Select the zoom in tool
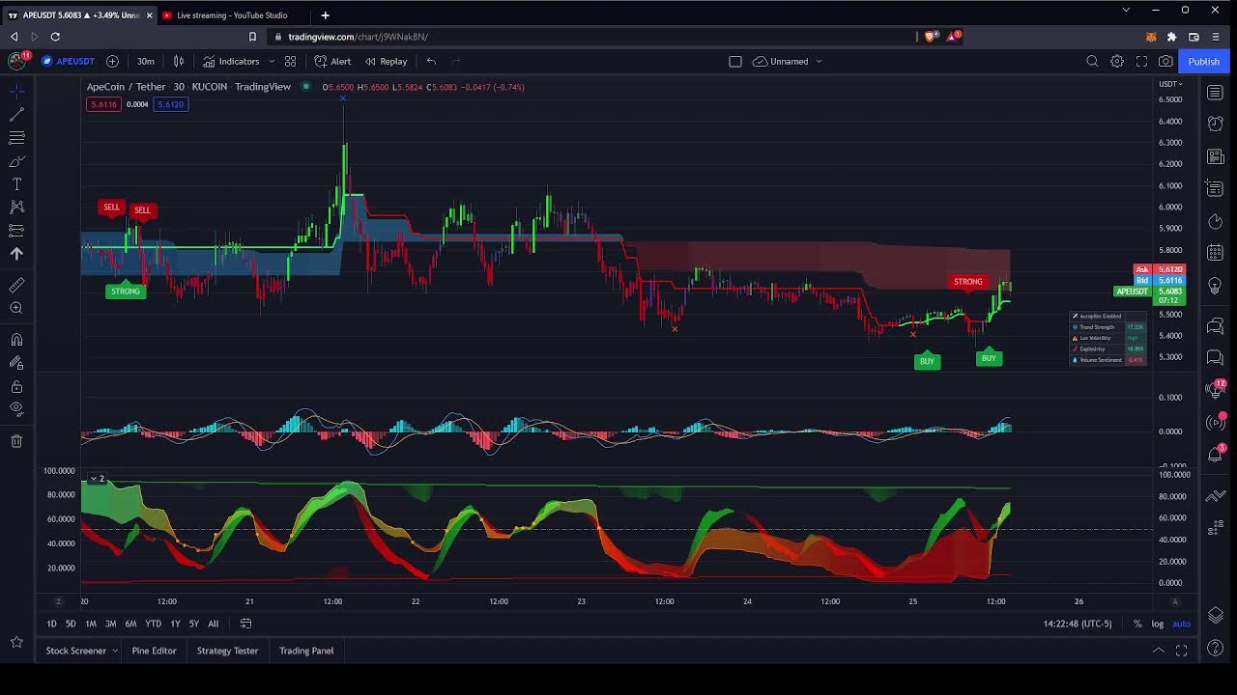 point(16,308)
